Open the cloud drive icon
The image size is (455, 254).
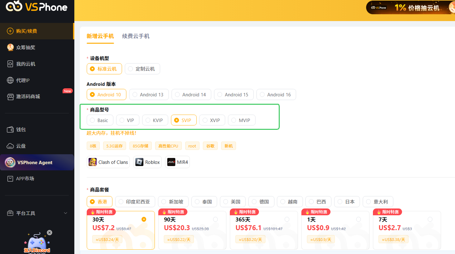(x=10, y=146)
